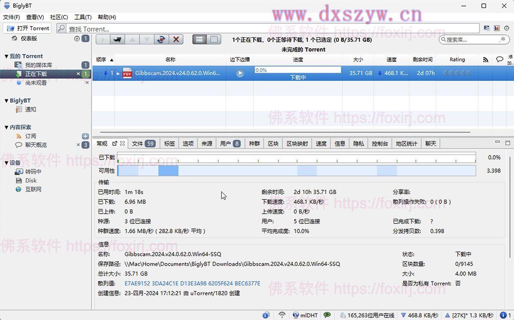514x320 pixels.
Task: Click the top-right device/sidebar view icon
Action: pyautogui.click(x=487, y=28)
